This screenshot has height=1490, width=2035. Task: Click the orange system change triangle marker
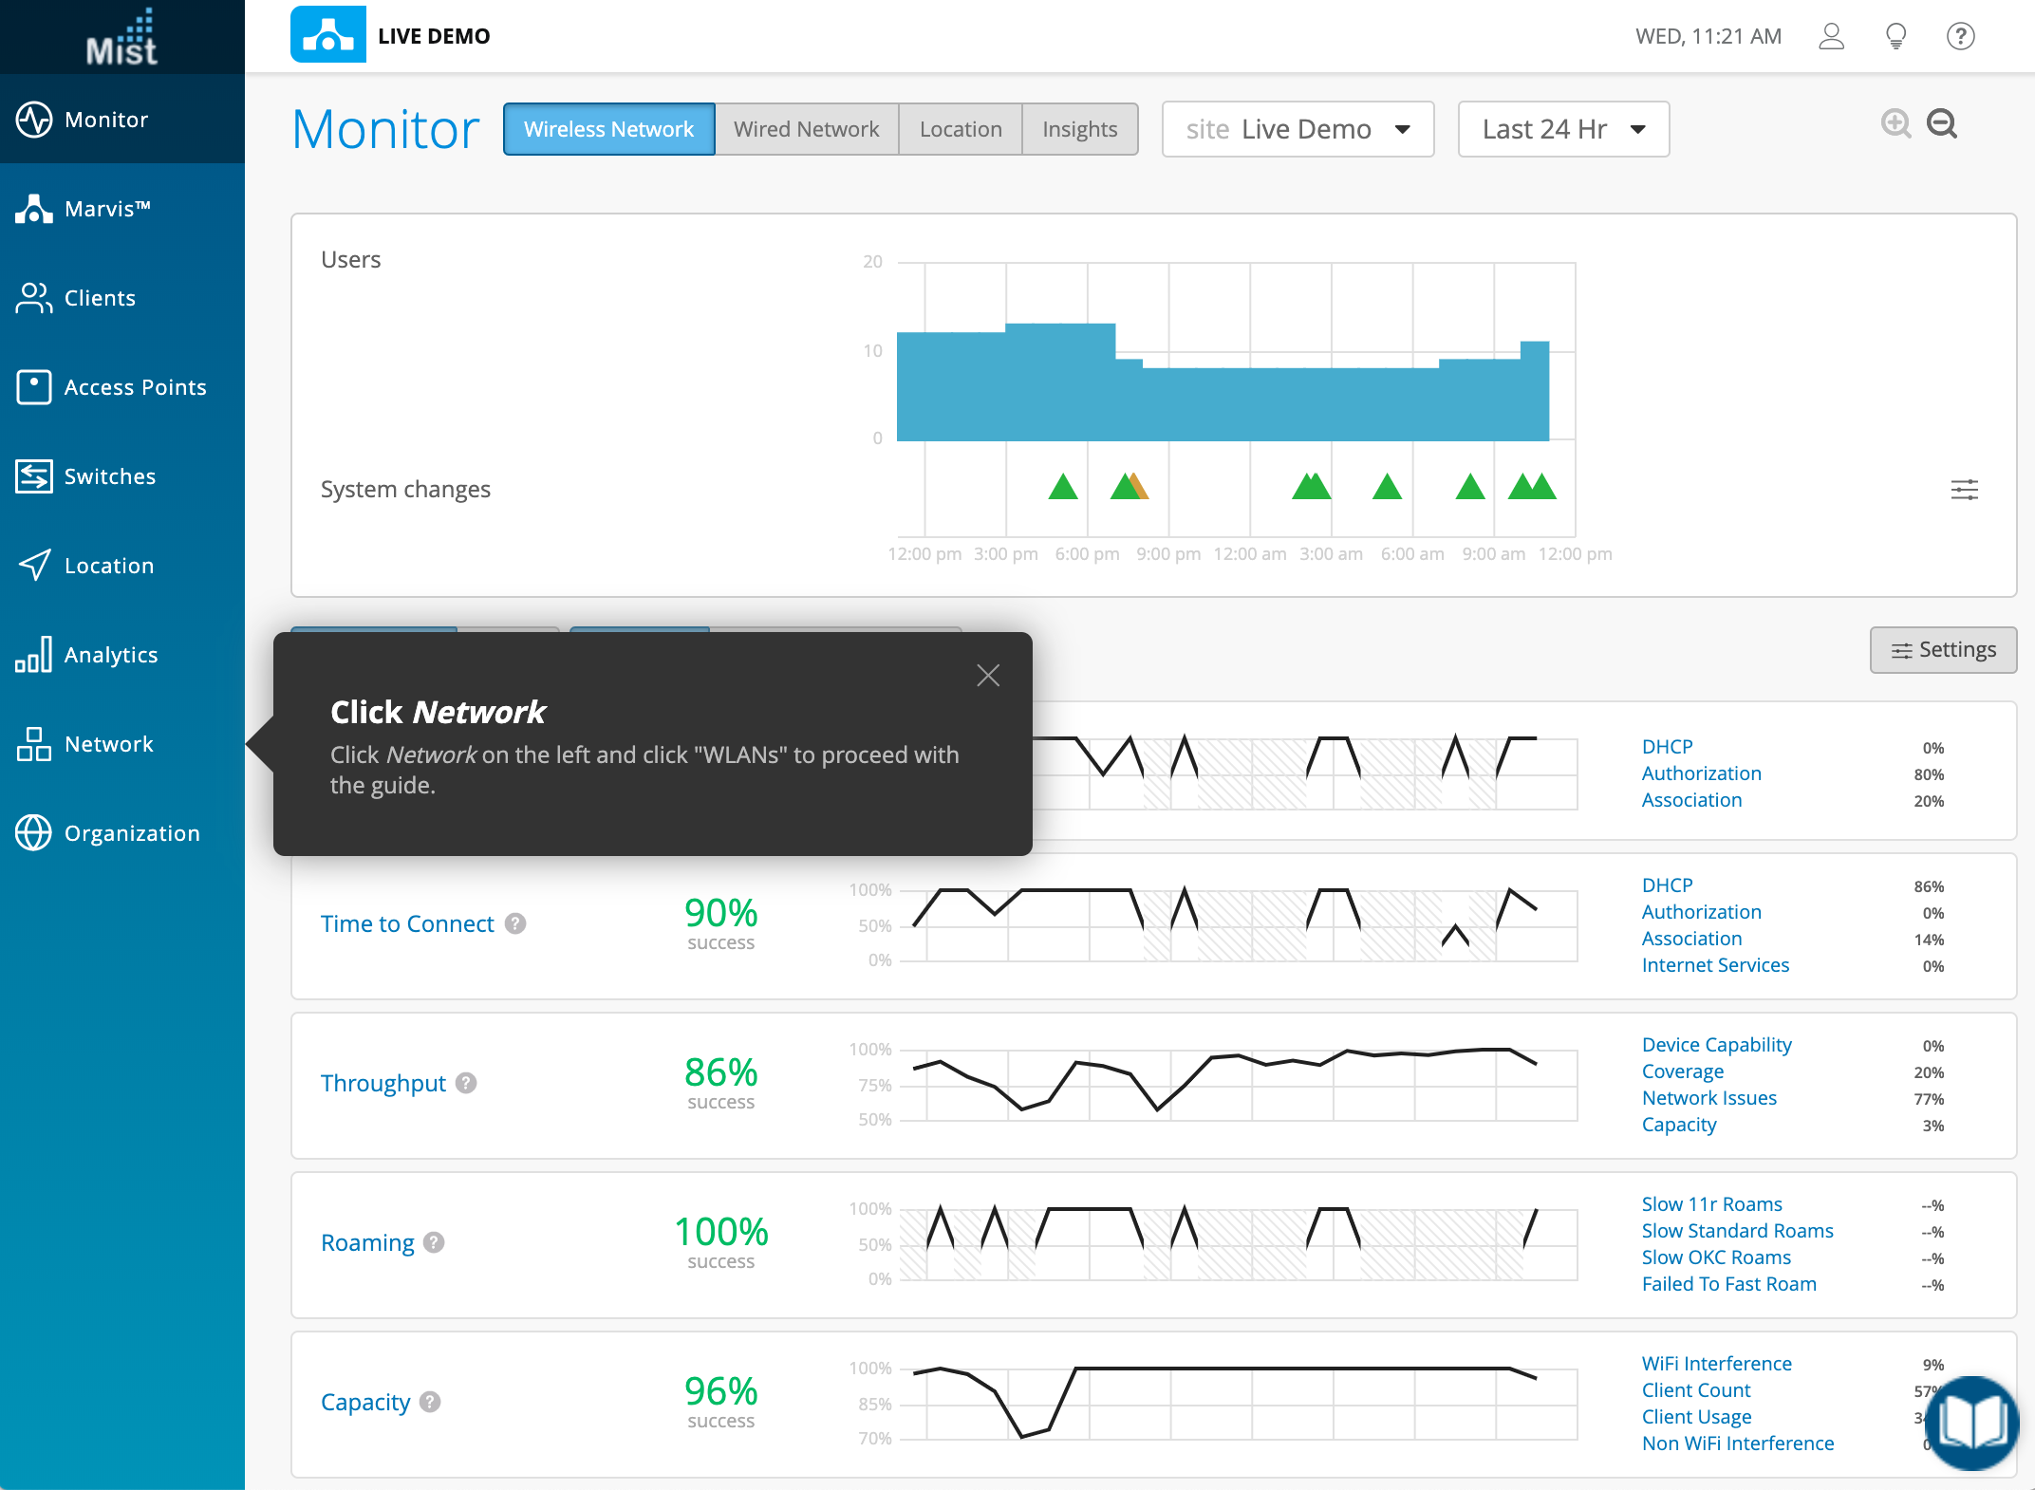click(x=1140, y=488)
